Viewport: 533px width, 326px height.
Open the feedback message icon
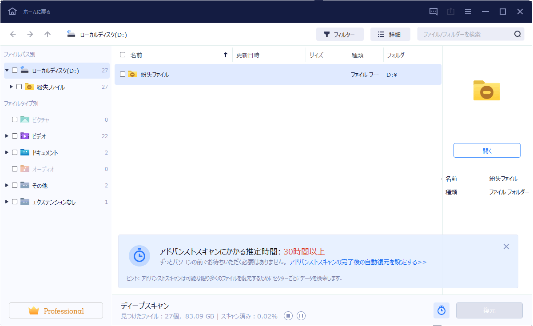pyautogui.click(x=434, y=12)
